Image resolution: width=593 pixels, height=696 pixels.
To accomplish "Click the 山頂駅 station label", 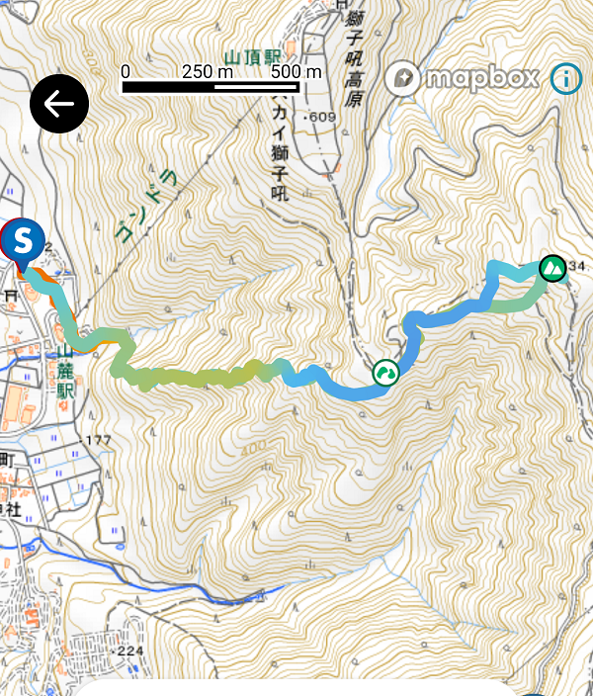I will 252,57.
